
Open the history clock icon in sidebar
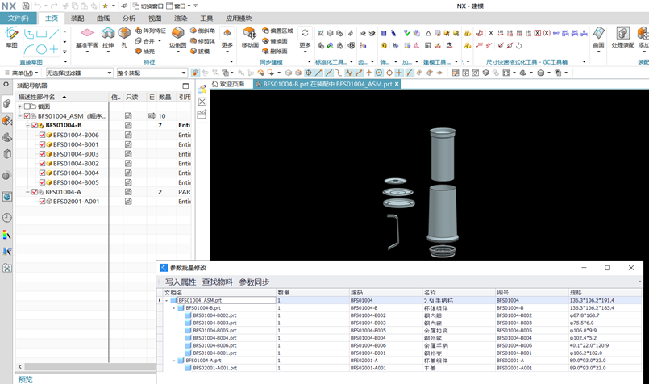[x=7, y=218]
